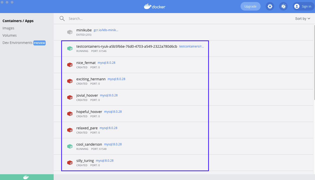Click the testcontainers-ryuk container icon

(70, 48)
